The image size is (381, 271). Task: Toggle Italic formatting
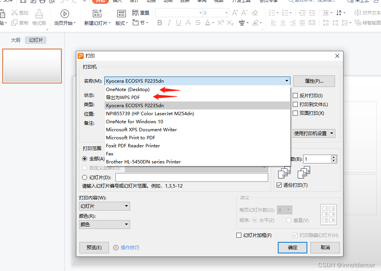[x=169, y=23]
